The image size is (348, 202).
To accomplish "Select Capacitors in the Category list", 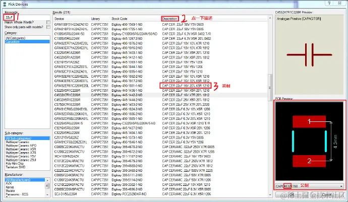I will 27,42.
